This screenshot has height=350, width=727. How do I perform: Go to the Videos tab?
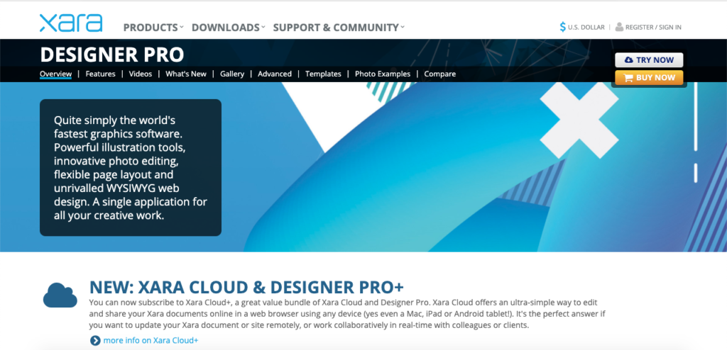pos(141,74)
